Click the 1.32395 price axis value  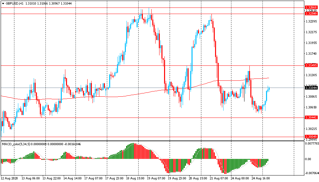click(311, 21)
